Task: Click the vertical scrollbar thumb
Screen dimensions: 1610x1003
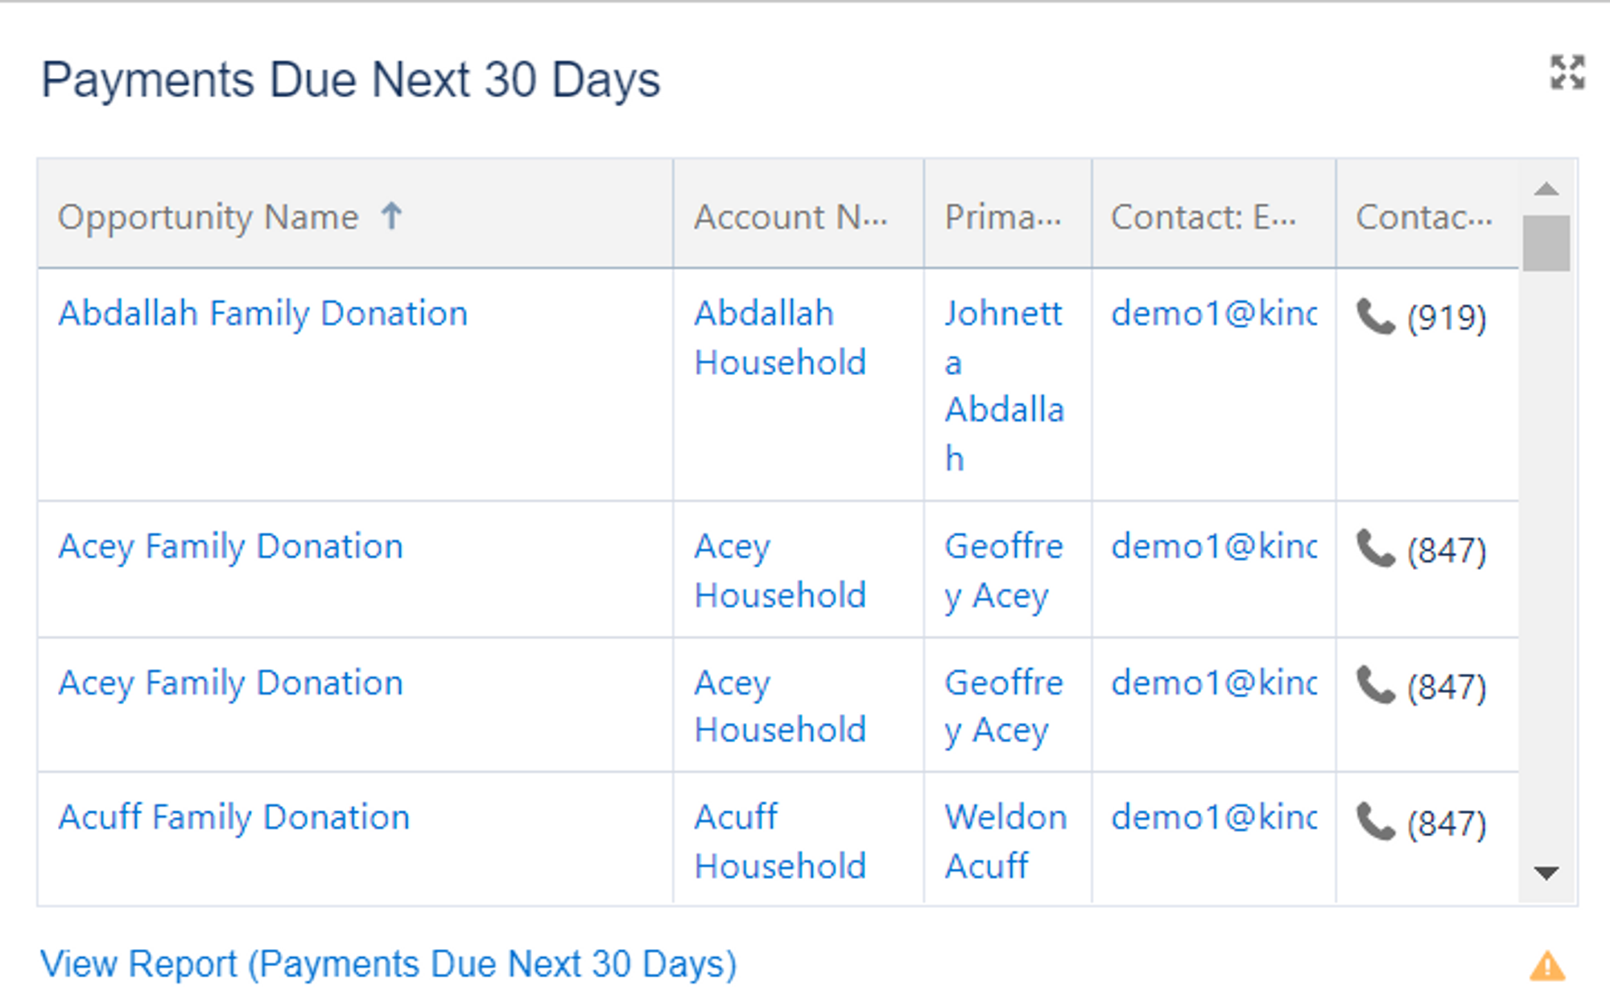Action: [1546, 243]
